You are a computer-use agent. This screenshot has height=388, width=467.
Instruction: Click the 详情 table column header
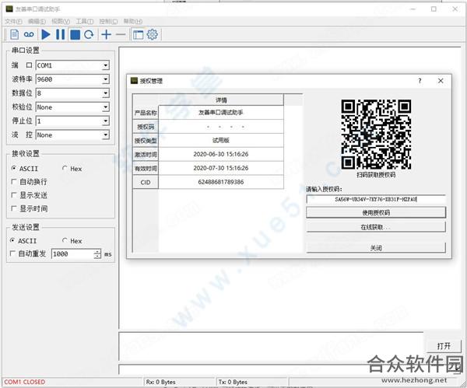tap(221, 100)
